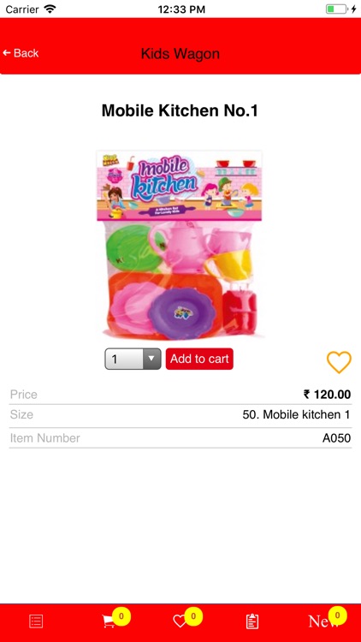361x642 pixels.
Task: Tap the battery indicator icon
Action: [336, 9]
